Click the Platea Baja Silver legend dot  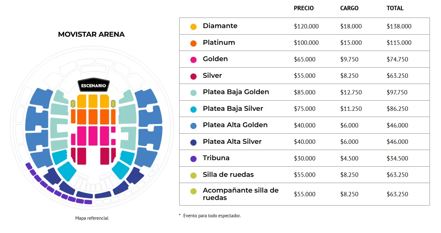[x=193, y=110]
